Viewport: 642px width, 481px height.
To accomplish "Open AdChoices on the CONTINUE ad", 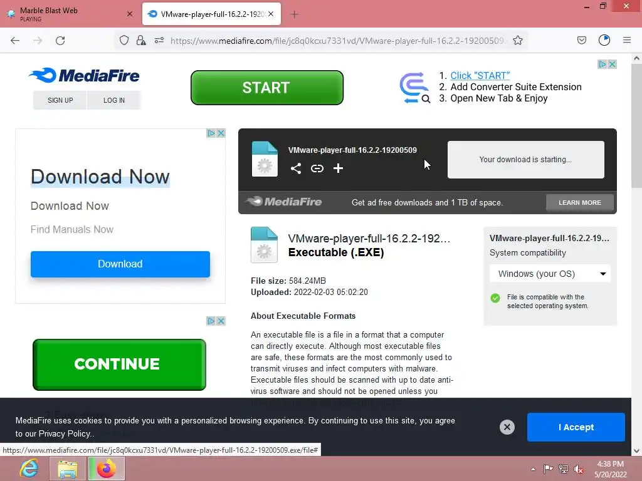I will (211, 321).
